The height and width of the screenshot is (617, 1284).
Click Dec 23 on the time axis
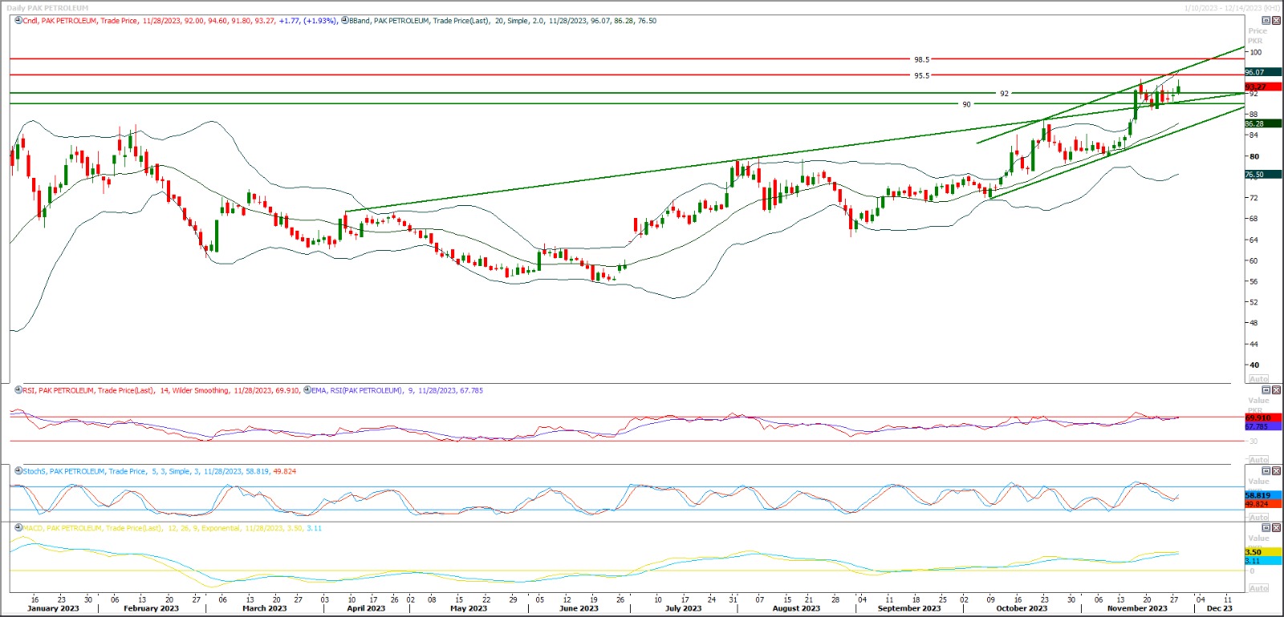click(x=1219, y=608)
